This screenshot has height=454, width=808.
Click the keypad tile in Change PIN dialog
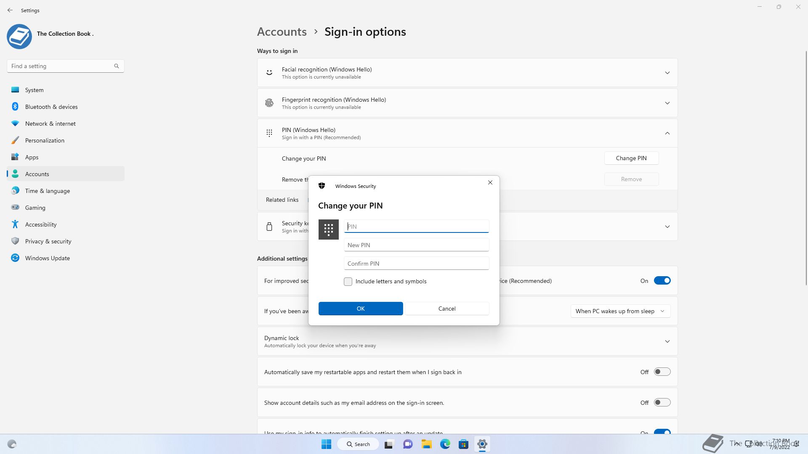click(x=329, y=230)
